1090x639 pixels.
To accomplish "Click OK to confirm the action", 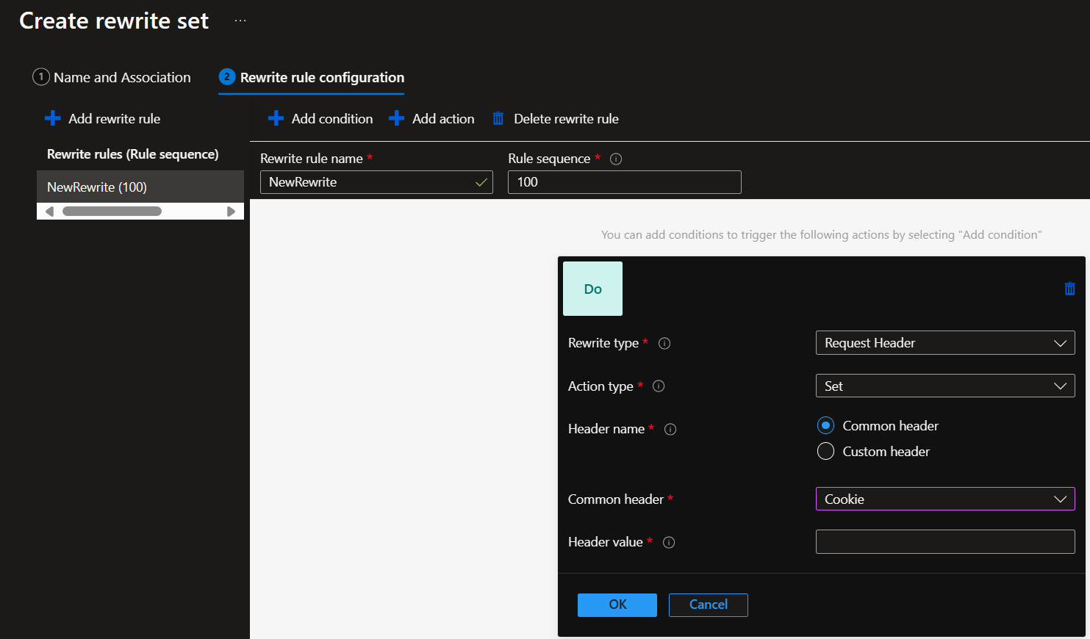I will [x=617, y=604].
